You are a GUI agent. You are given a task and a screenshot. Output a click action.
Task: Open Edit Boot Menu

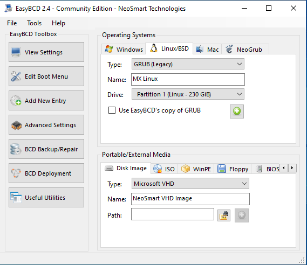click(x=46, y=76)
